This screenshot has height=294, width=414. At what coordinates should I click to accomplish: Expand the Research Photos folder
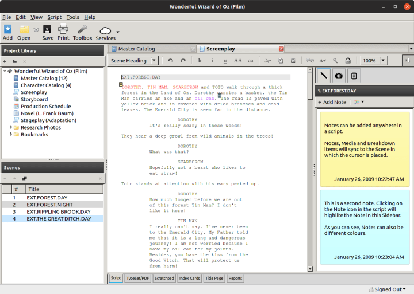[11, 127]
